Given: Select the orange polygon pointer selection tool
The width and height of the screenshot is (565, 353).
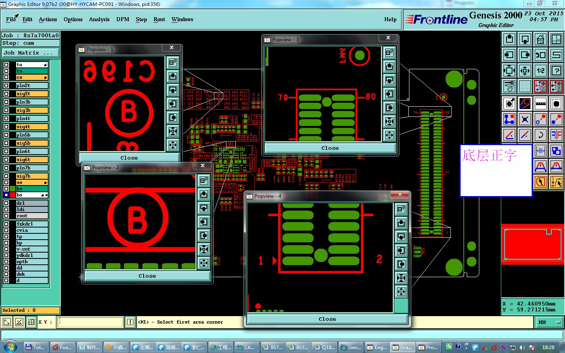Looking at the screenshot, I should pos(541,182).
